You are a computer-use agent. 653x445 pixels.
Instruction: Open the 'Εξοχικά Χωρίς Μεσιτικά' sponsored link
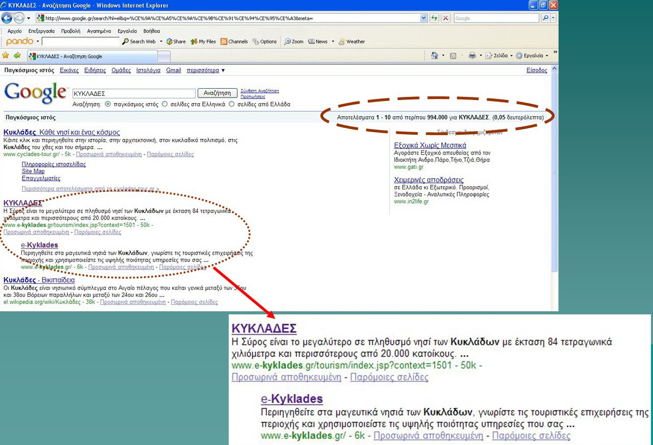430,145
